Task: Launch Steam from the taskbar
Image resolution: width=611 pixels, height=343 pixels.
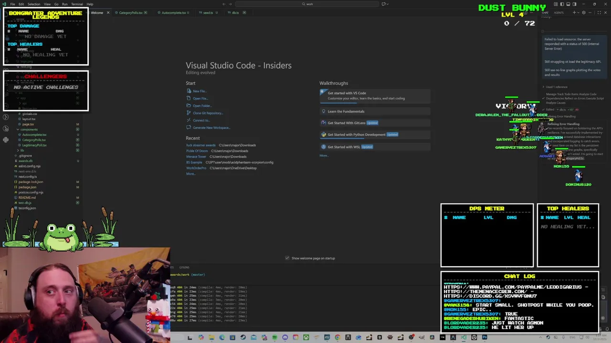Action: pyautogui.click(x=243, y=337)
